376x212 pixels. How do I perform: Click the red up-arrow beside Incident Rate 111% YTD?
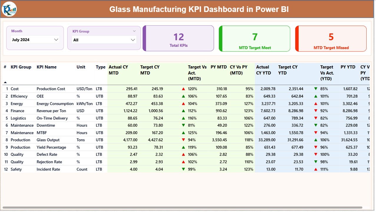[x=315, y=169]
